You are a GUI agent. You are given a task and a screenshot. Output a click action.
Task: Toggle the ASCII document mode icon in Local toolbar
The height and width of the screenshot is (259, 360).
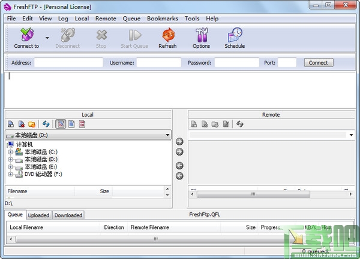coord(71,124)
